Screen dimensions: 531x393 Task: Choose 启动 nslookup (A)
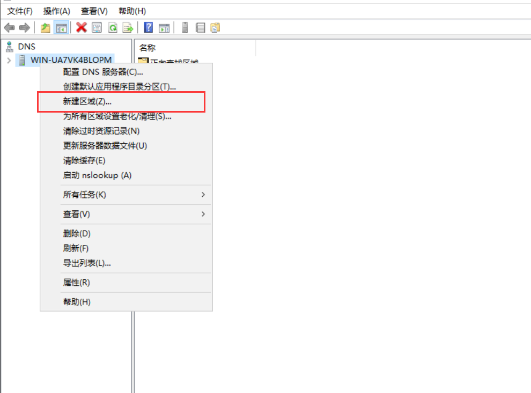click(127, 175)
